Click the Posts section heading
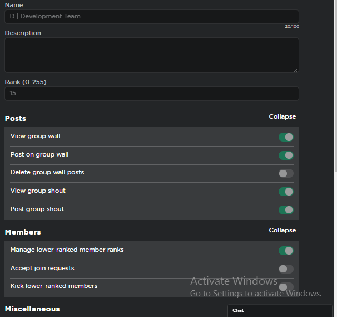The height and width of the screenshot is (317, 337). 16,119
